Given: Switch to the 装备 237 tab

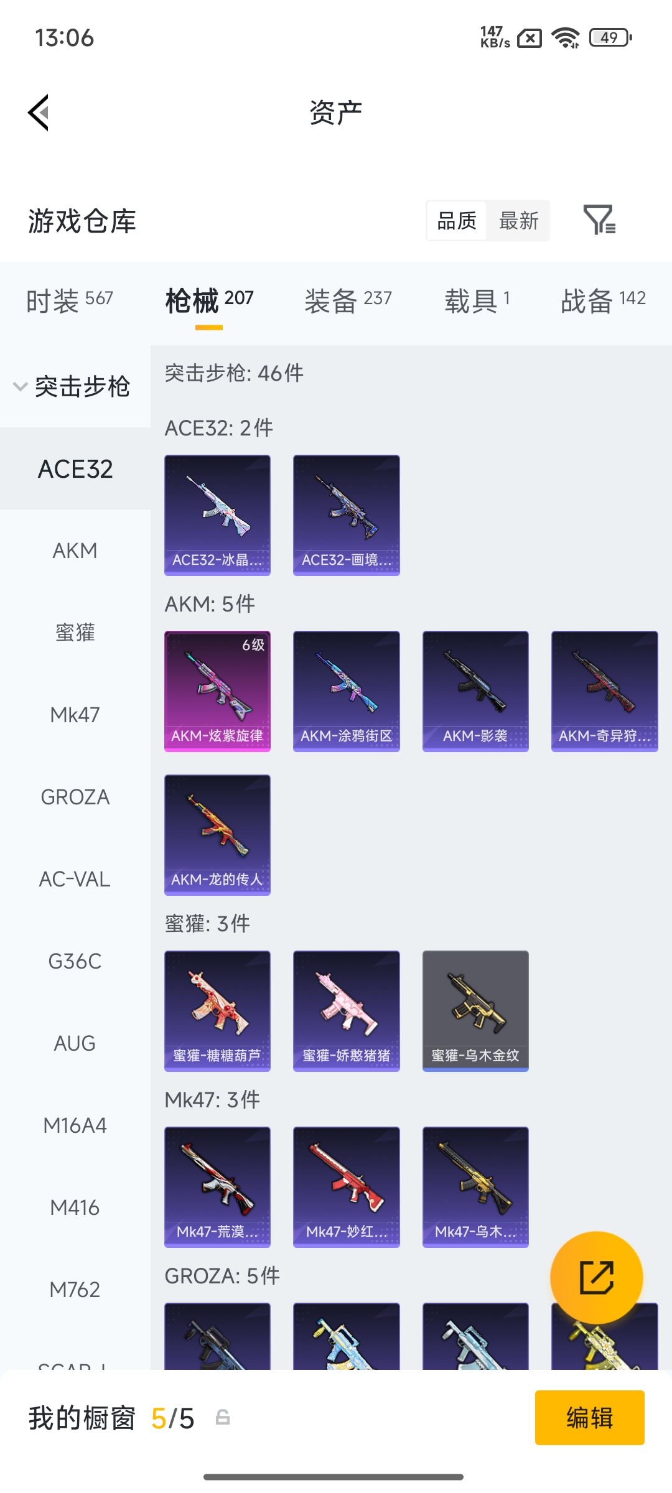Looking at the screenshot, I should pyautogui.click(x=348, y=300).
